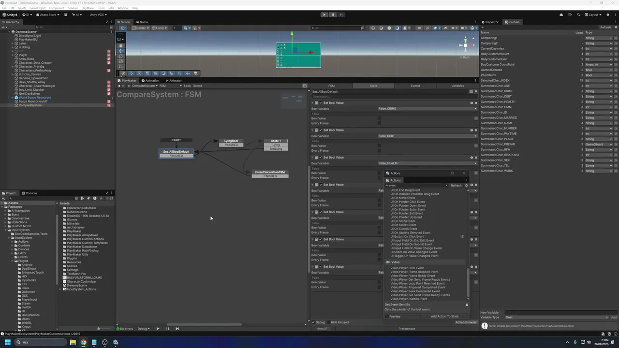Switch to the Animator tab
This screenshot has width=619, height=348.
pos(174,81)
